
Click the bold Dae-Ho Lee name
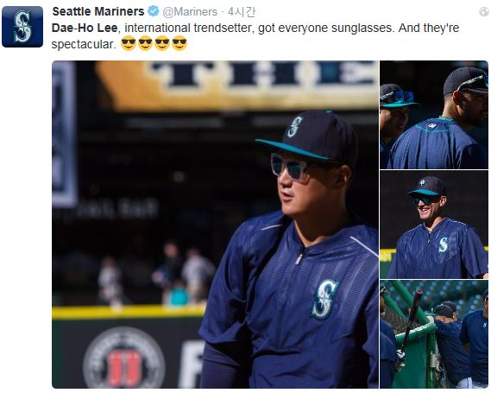[x=85, y=28]
